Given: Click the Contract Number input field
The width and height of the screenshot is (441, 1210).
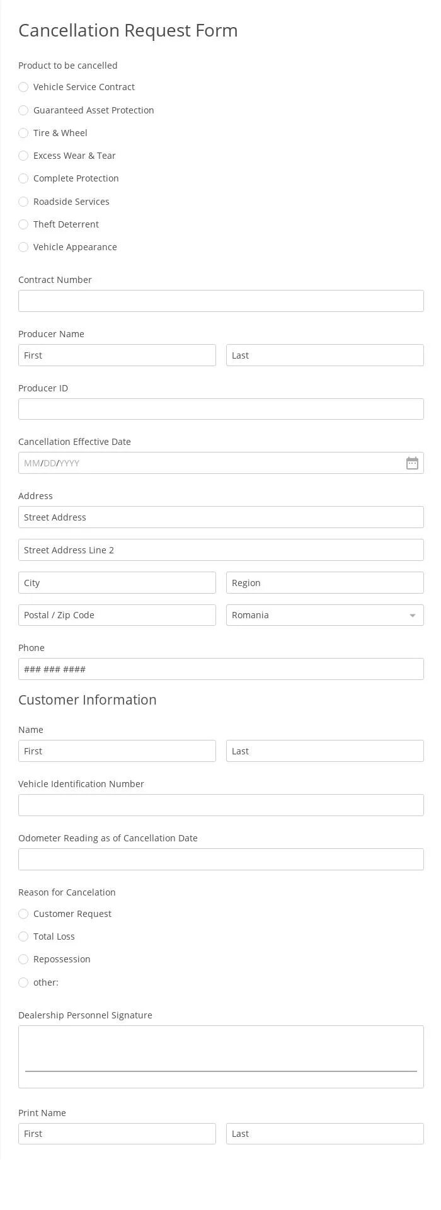Looking at the screenshot, I should tap(220, 301).
